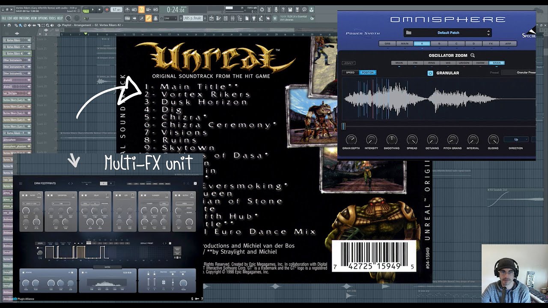
Task: Toggle the green SONG/PAT mode switch
Action: coord(86,11)
